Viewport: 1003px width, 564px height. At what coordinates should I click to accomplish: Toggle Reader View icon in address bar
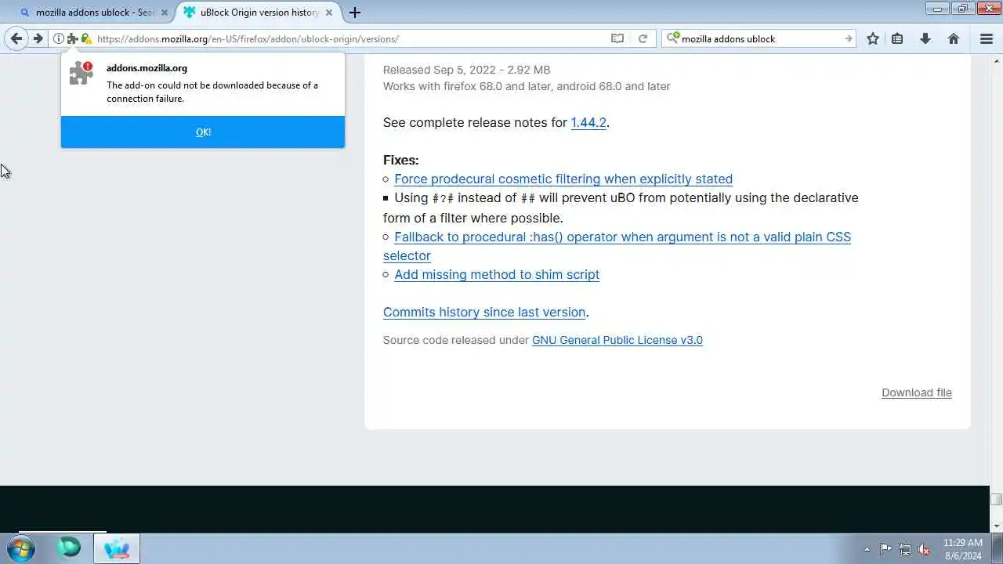tap(617, 38)
